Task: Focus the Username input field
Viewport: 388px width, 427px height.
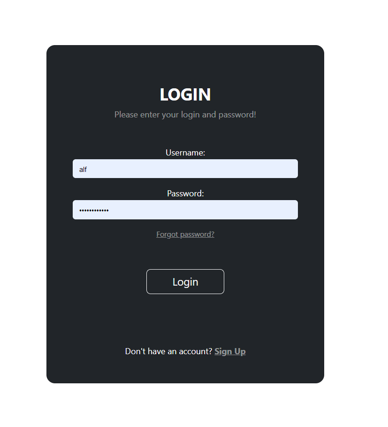Action: click(185, 169)
